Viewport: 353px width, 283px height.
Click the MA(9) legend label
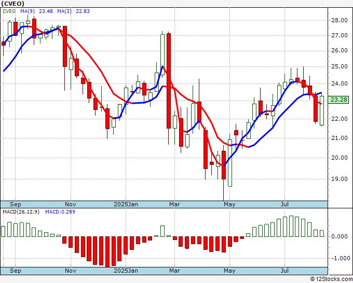pos(28,11)
